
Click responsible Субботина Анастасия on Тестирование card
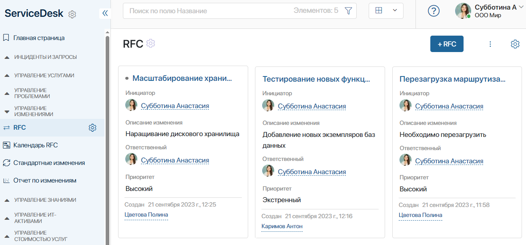pyautogui.click(x=312, y=172)
